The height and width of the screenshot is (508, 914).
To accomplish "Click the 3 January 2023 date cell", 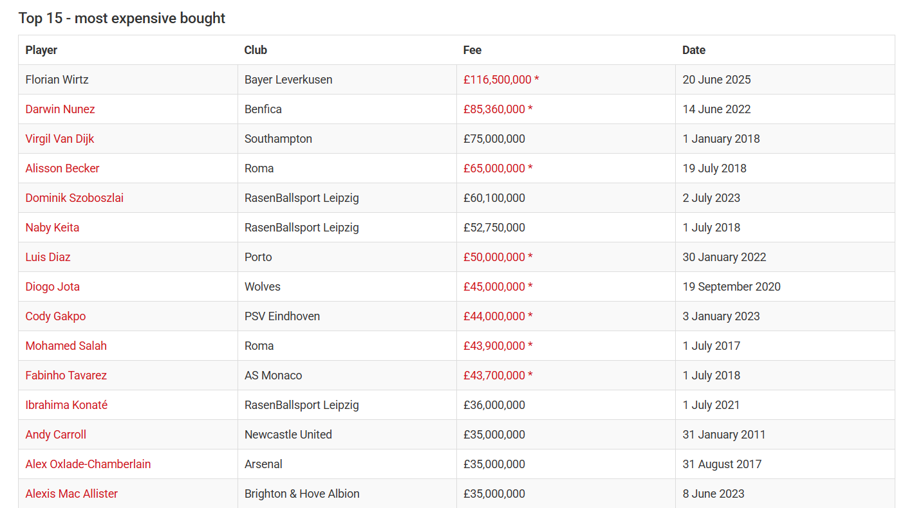I will pos(785,316).
